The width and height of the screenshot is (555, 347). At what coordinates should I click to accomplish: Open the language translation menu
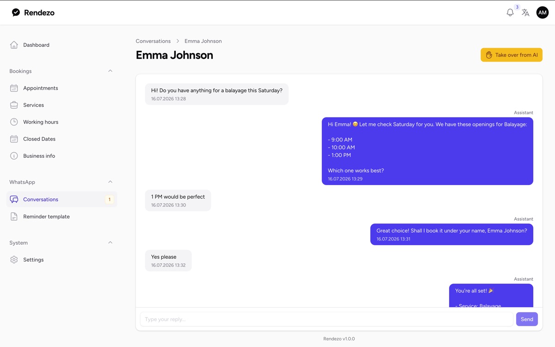pos(525,13)
